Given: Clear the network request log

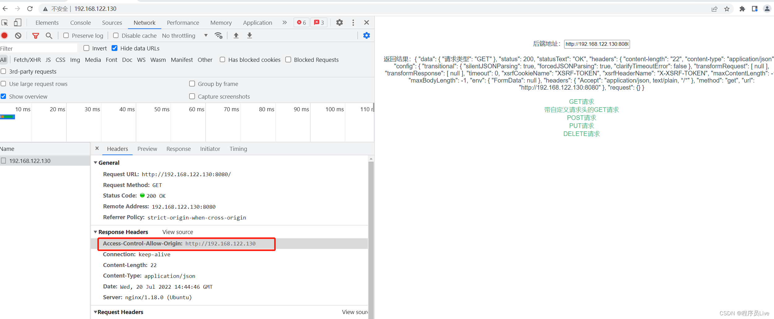Looking at the screenshot, I should tap(18, 36).
